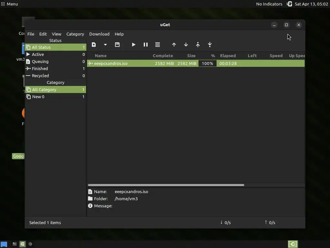The height and width of the screenshot is (248, 330).
Task: Pause the selected download
Action: click(145, 45)
